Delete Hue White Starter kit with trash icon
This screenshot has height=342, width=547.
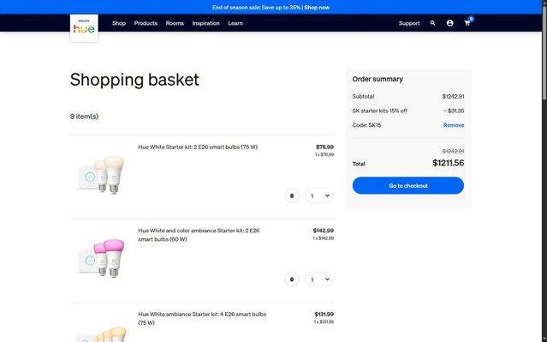(x=292, y=195)
